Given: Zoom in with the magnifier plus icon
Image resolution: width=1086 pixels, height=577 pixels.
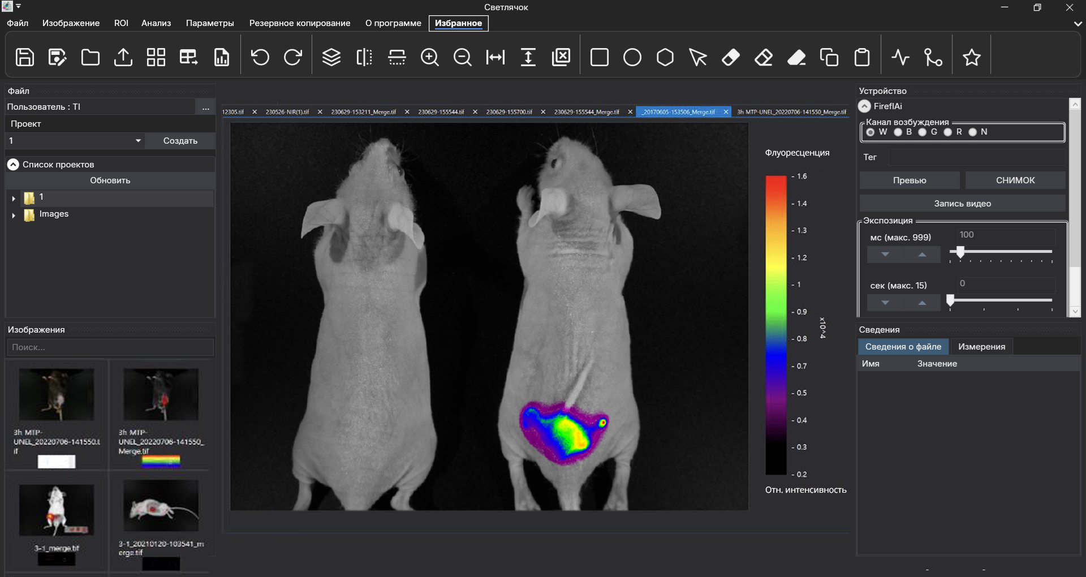Looking at the screenshot, I should 430,57.
